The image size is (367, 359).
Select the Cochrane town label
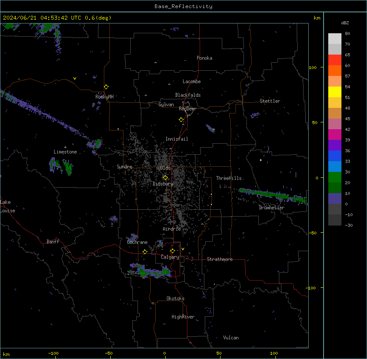coord(137,242)
